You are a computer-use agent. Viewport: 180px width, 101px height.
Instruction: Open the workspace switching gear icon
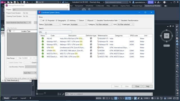[152, 98]
